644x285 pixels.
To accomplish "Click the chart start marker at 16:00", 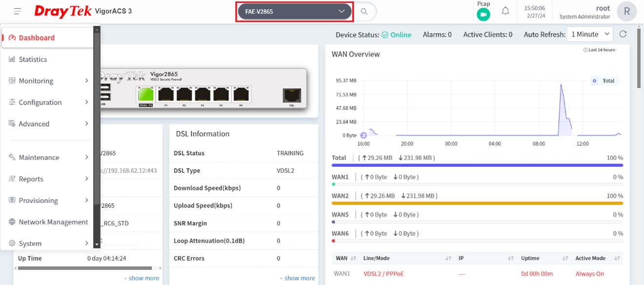I will point(363,135).
